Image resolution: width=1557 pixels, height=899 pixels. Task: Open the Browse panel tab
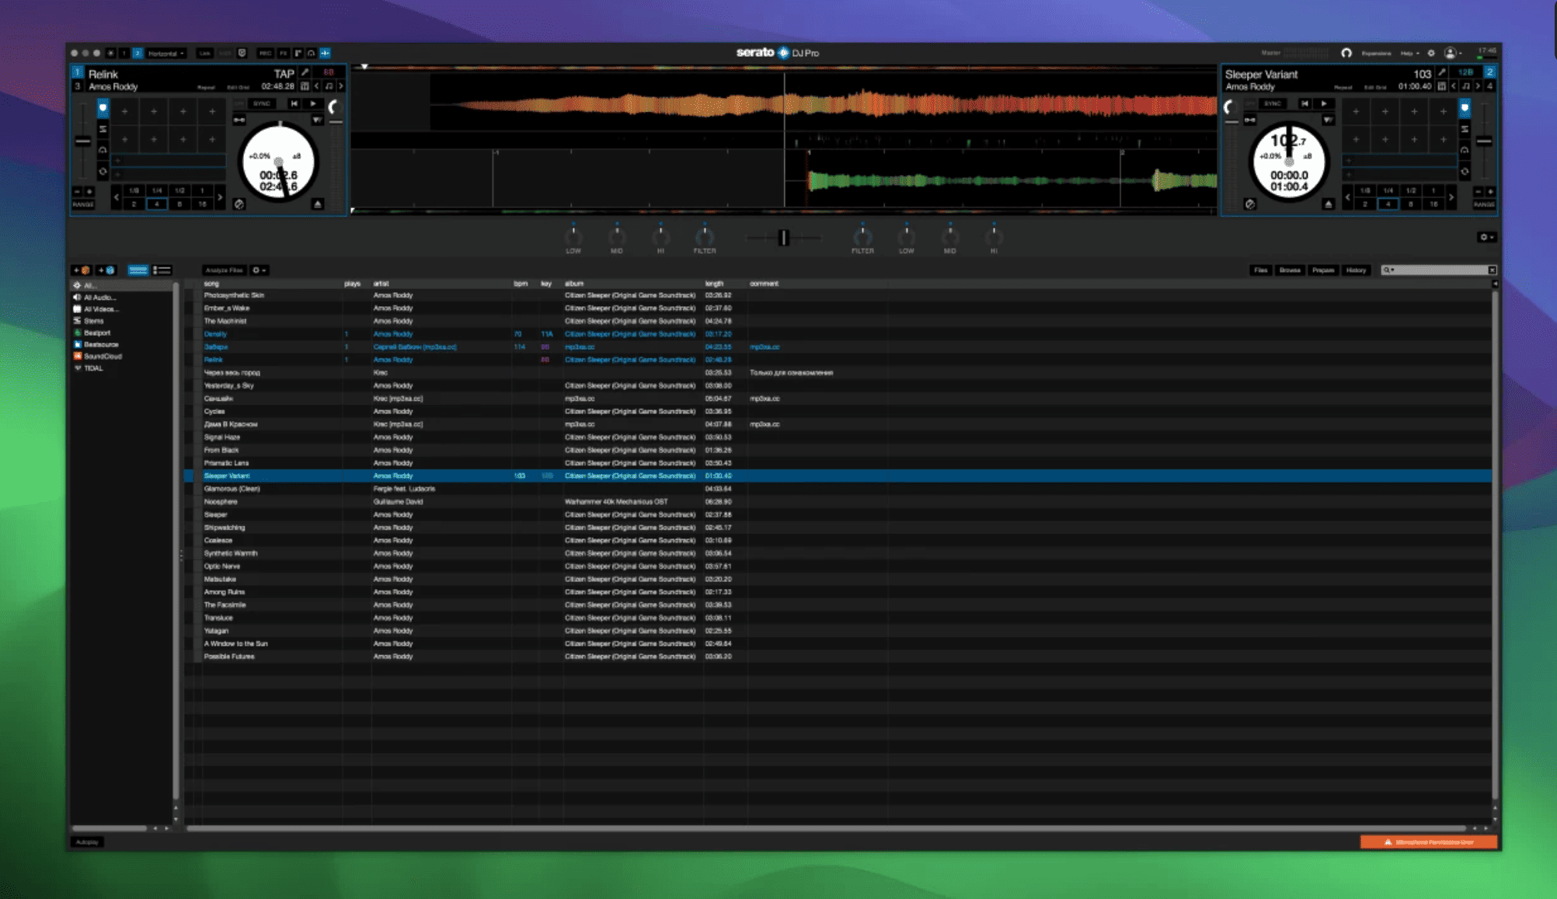pos(1290,270)
